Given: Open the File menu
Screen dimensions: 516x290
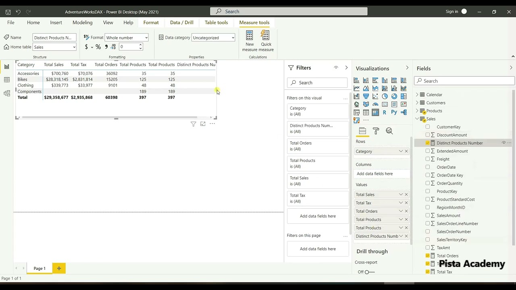Looking at the screenshot, I should (x=11, y=23).
